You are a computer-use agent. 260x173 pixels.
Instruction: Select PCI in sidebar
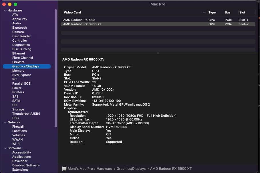point(15,79)
